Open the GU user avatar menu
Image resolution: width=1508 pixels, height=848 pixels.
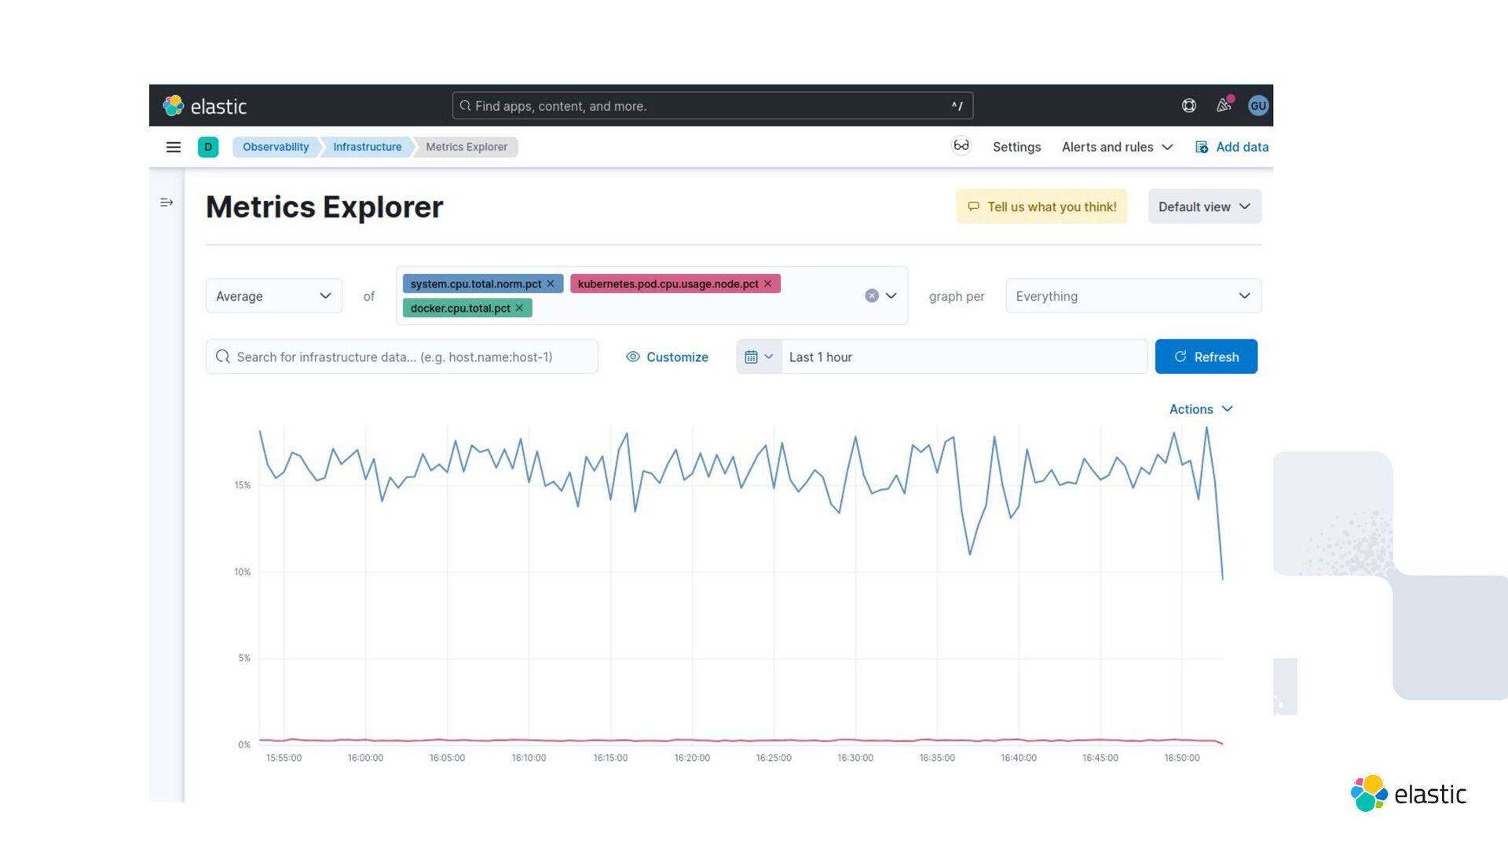click(x=1258, y=106)
